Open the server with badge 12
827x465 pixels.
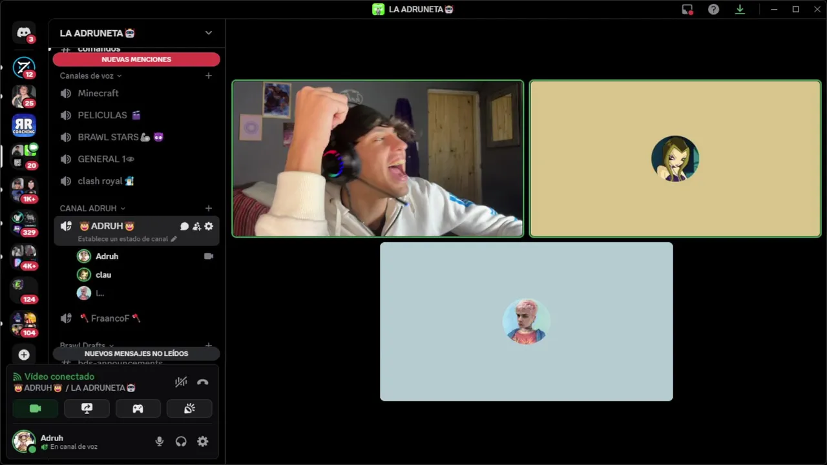(24, 67)
